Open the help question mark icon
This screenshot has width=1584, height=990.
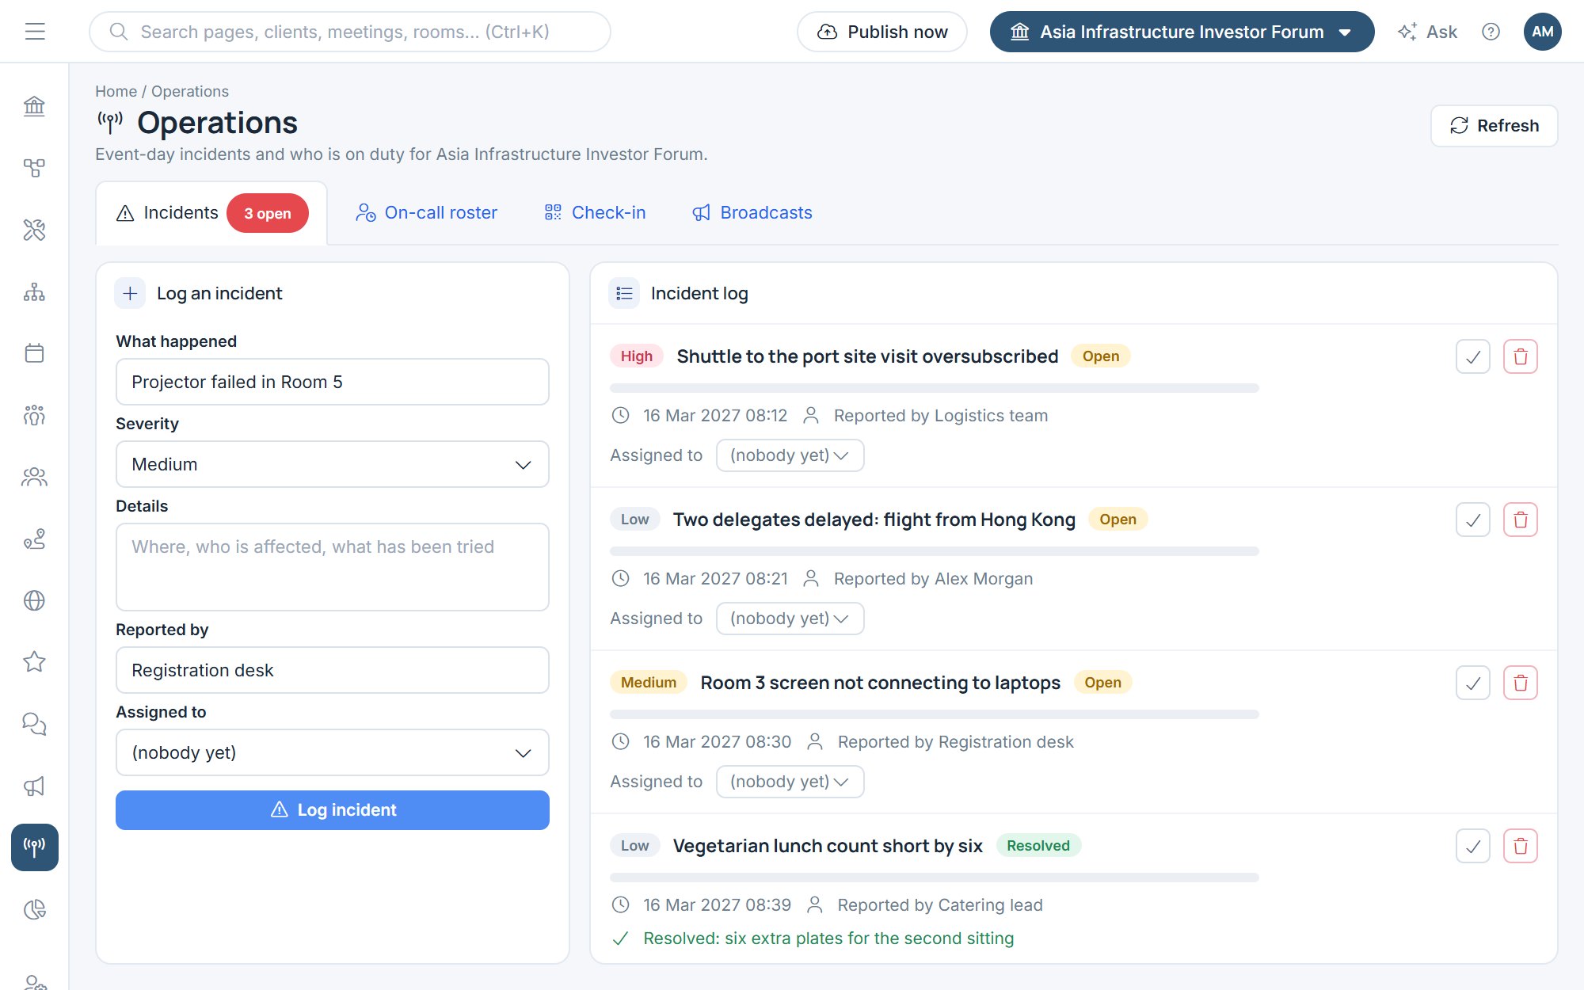(1491, 32)
